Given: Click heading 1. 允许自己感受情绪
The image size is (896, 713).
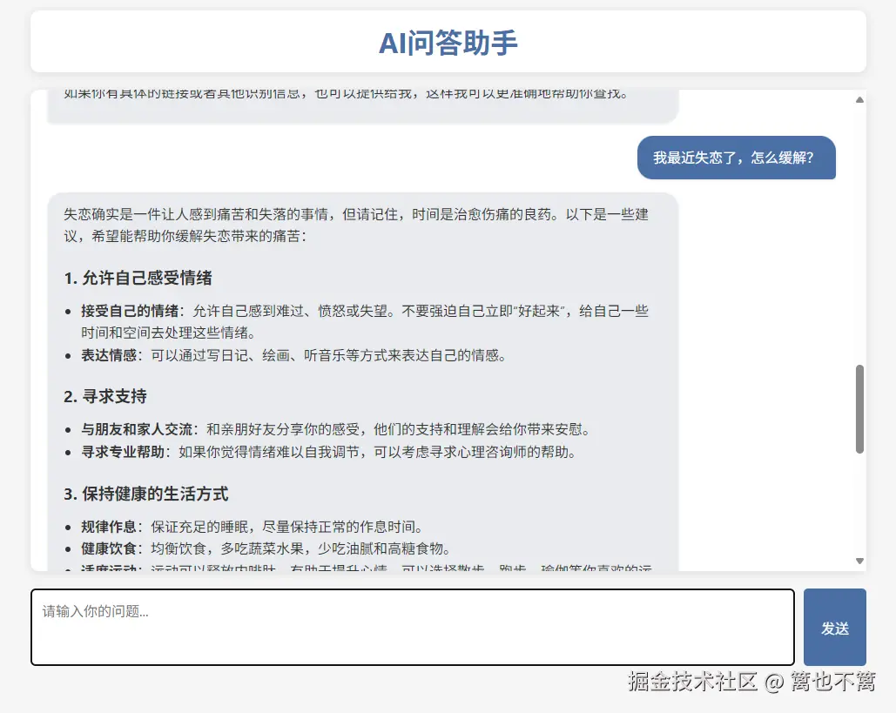Looking at the screenshot, I should coord(138,279).
